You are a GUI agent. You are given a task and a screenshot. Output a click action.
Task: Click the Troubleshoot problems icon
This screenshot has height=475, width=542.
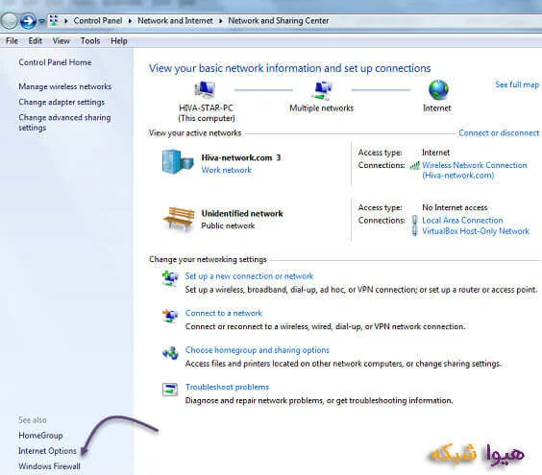(170, 390)
